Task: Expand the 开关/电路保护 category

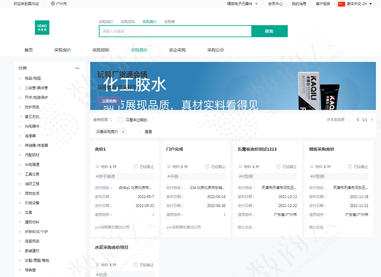Action: 20,98
